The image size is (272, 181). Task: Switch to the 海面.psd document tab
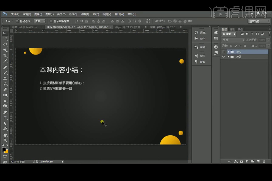point(26,27)
